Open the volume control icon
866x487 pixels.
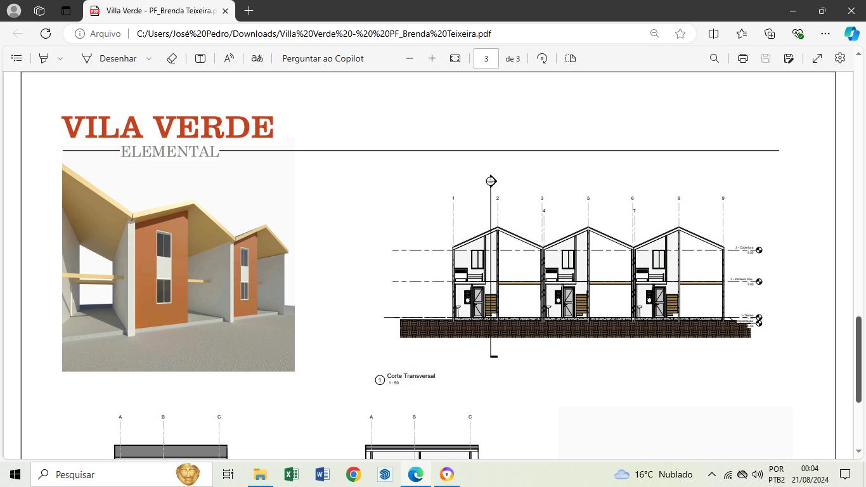point(757,474)
